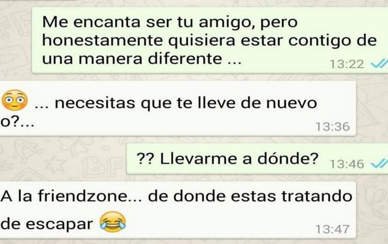
Task: Click the 13:22 timestamp
Action: pyautogui.click(x=347, y=64)
